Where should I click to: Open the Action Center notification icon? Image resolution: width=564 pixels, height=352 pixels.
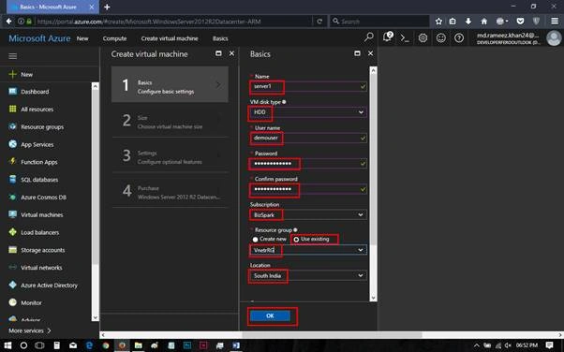(x=549, y=345)
